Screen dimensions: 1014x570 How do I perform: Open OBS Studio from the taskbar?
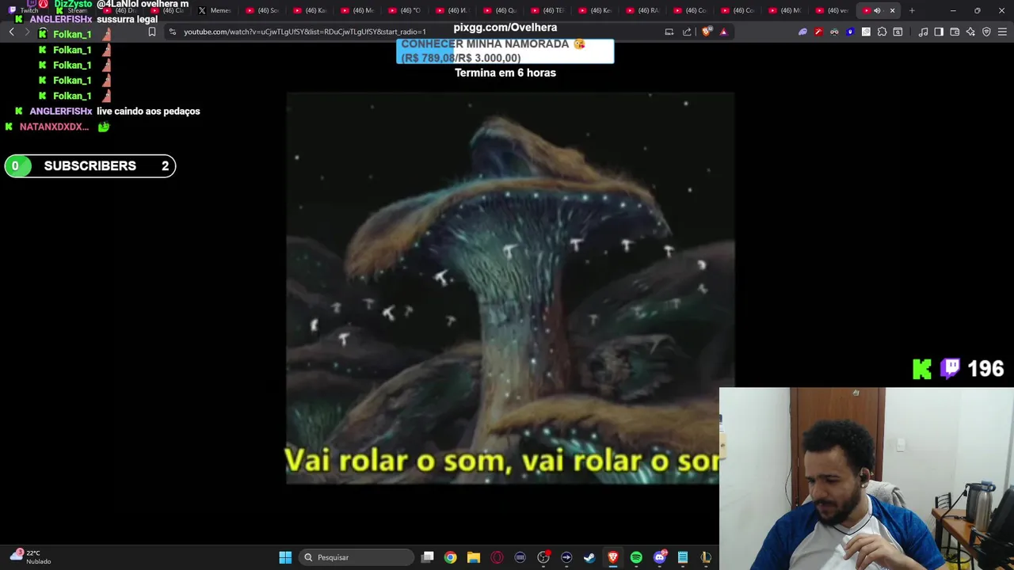click(x=543, y=557)
